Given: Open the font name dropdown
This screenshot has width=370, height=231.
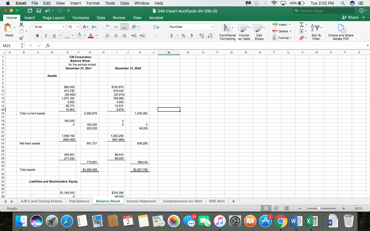Looking at the screenshot, I should [x=63, y=27].
